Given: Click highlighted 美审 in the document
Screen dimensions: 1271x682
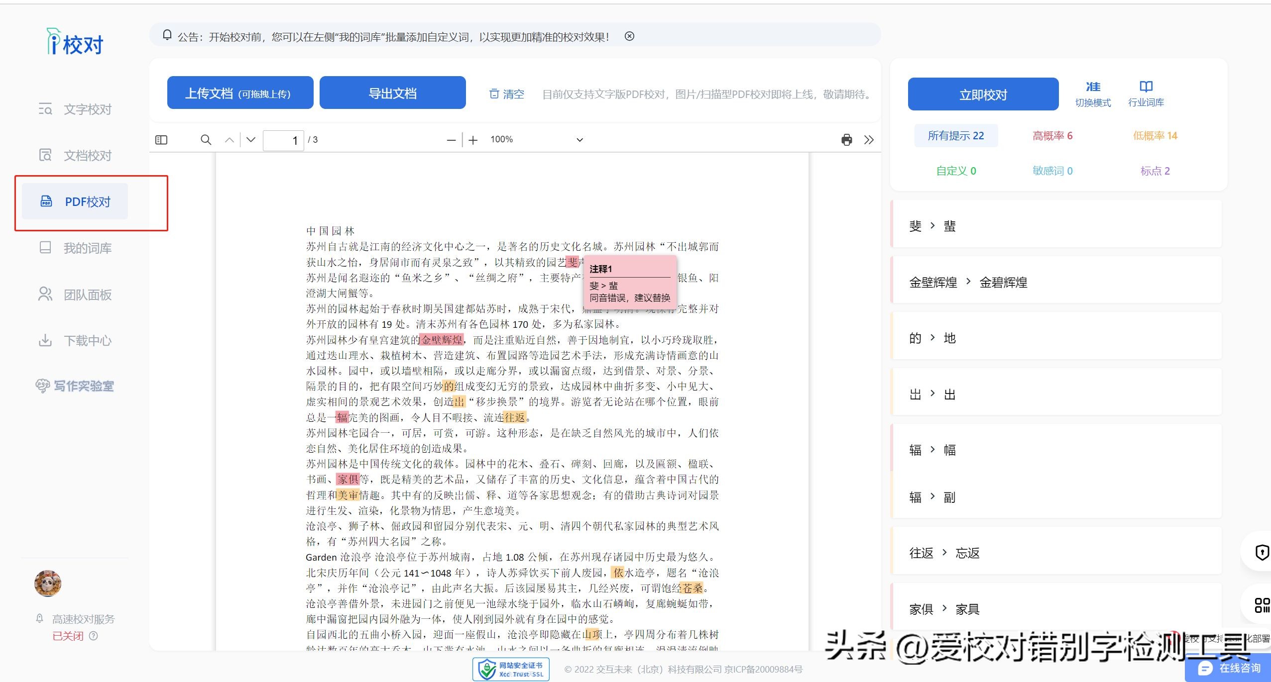Looking at the screenshot, I should 348,495.
